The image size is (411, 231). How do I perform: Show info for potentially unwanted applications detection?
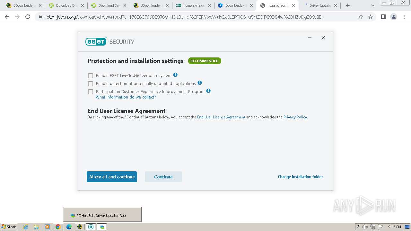tap(200, 83)
